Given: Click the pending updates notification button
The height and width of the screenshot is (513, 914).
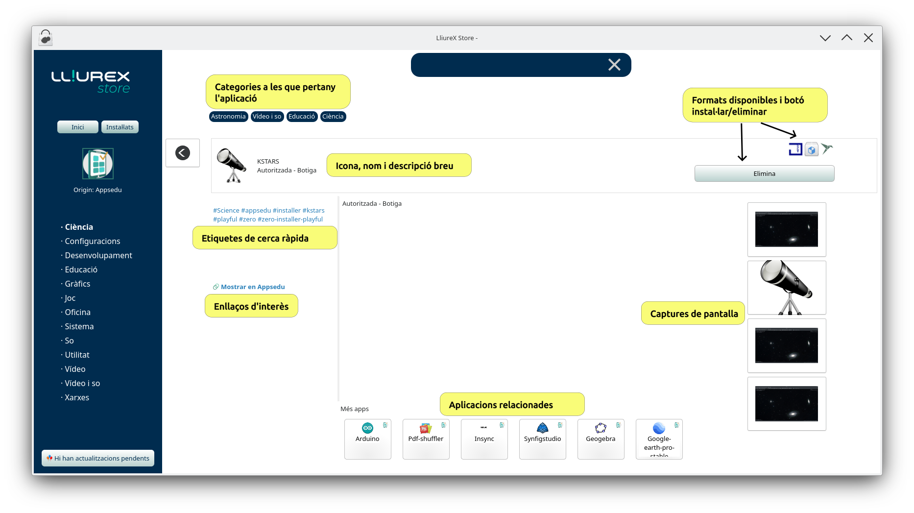Looking at the screenshot, I should tap(98, 458).
